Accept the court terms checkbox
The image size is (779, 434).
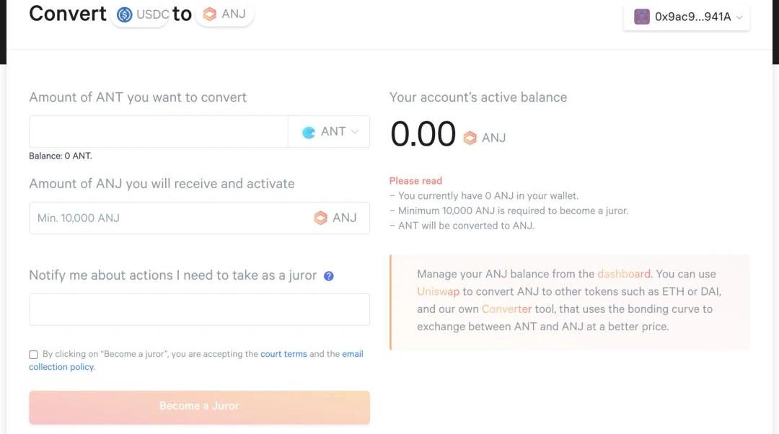click(33, 355)
